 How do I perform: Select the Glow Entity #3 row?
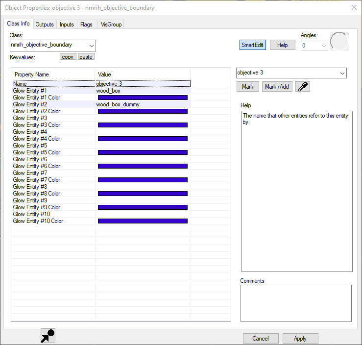click(x=101, y=118)
